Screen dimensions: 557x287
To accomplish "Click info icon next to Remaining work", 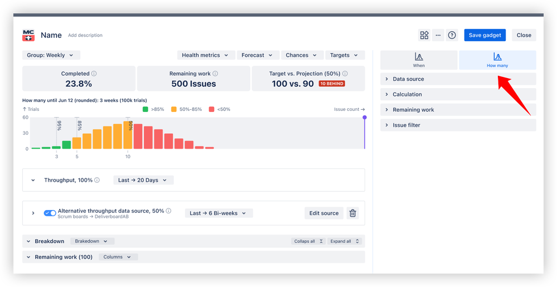I will [215, 74].
